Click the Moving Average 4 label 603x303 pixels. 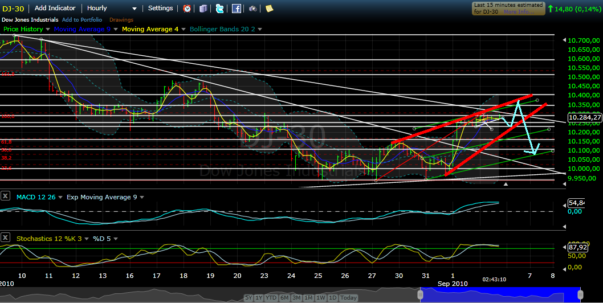(x=150, y=29)
